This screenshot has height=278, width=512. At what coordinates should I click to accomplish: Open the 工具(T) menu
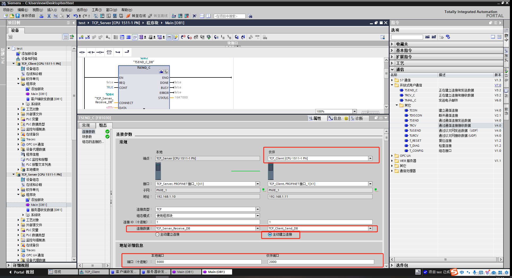pos(97,10)
